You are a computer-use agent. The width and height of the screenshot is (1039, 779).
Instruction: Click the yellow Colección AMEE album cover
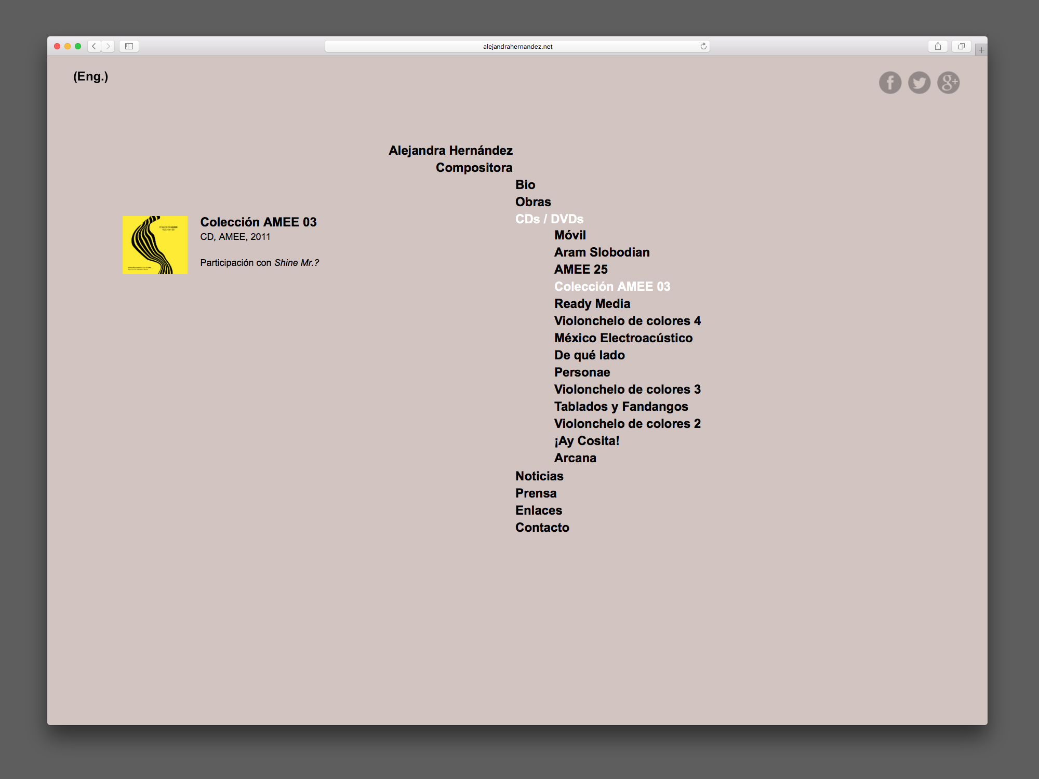click(155, 245)
